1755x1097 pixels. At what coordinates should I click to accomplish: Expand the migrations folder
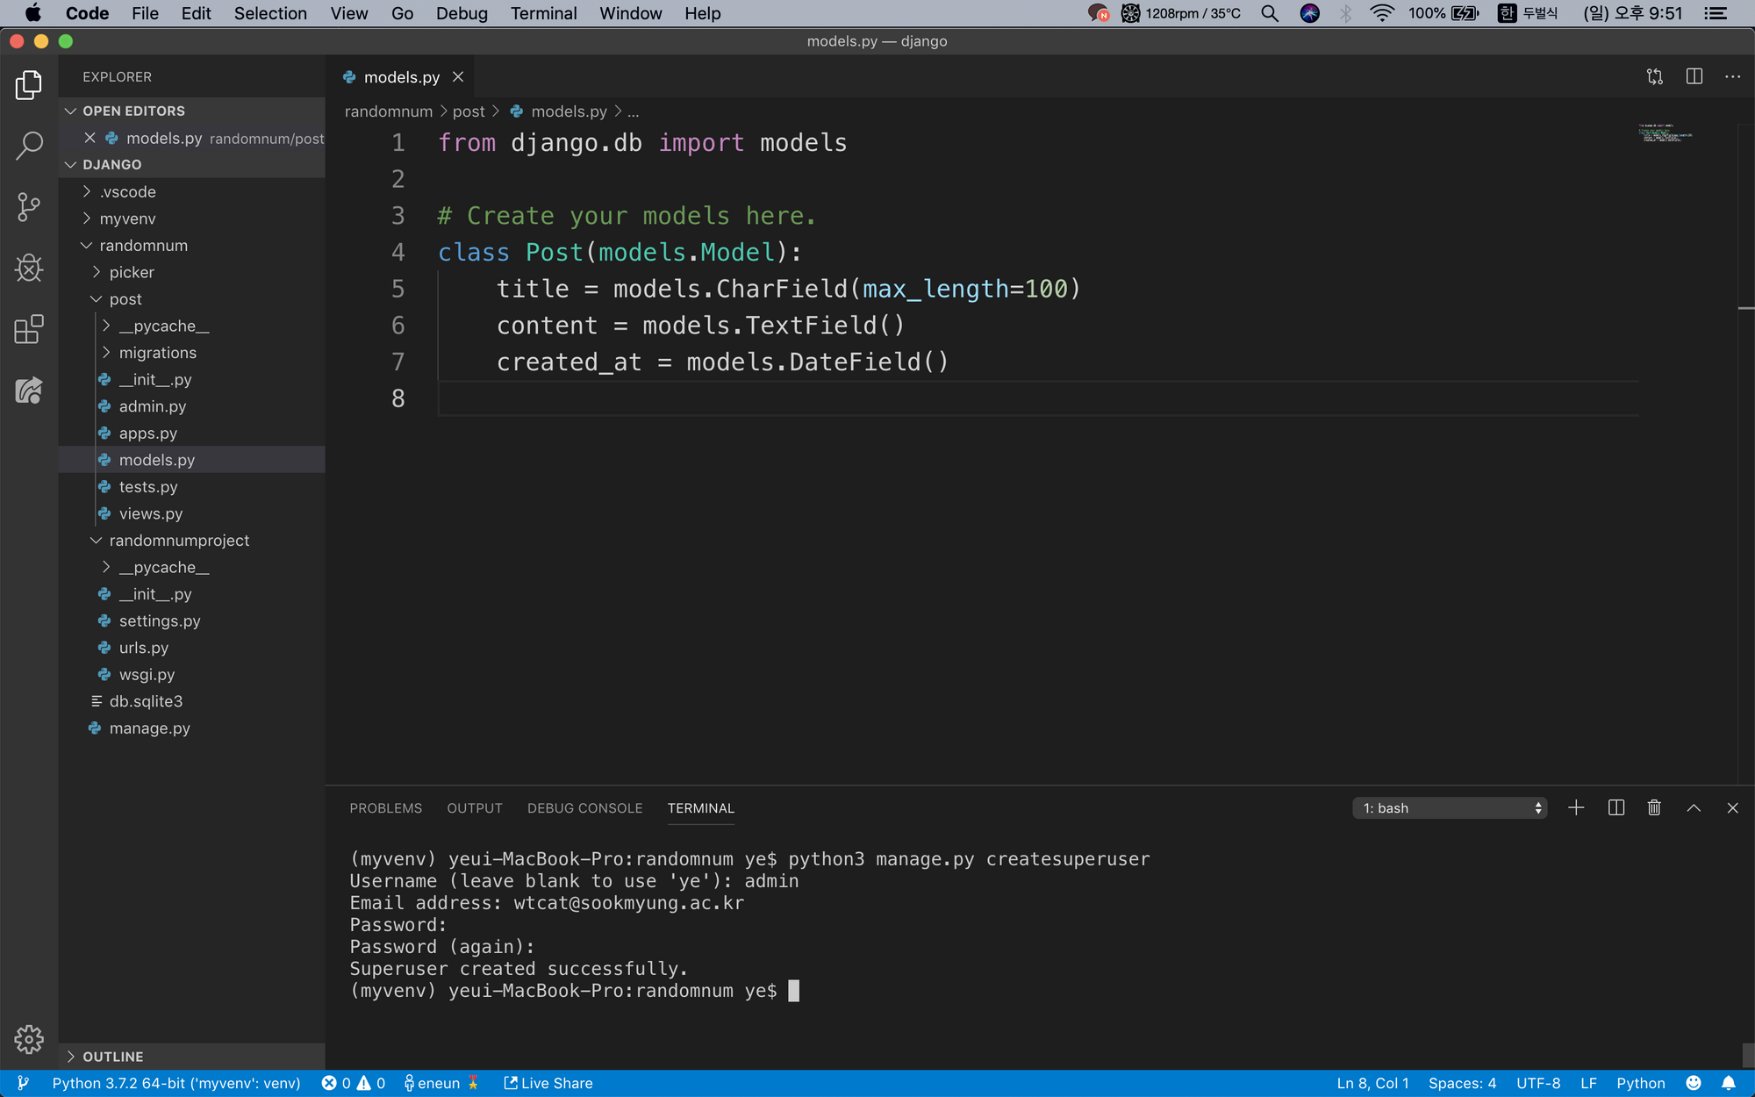coord(157,353)
